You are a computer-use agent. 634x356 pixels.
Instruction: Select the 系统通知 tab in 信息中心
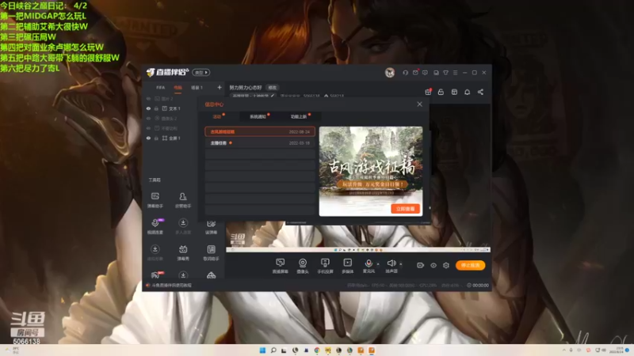click(258, 116)
